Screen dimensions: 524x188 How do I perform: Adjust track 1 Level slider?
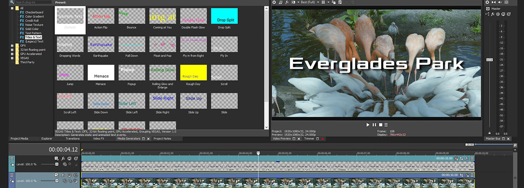[57, 164]
